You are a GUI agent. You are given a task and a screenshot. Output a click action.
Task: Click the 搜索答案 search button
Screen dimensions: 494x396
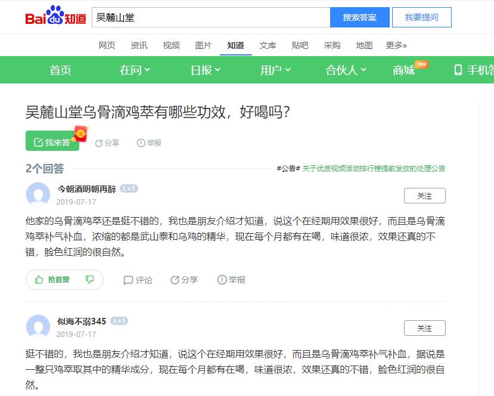(x=359, y=17)
